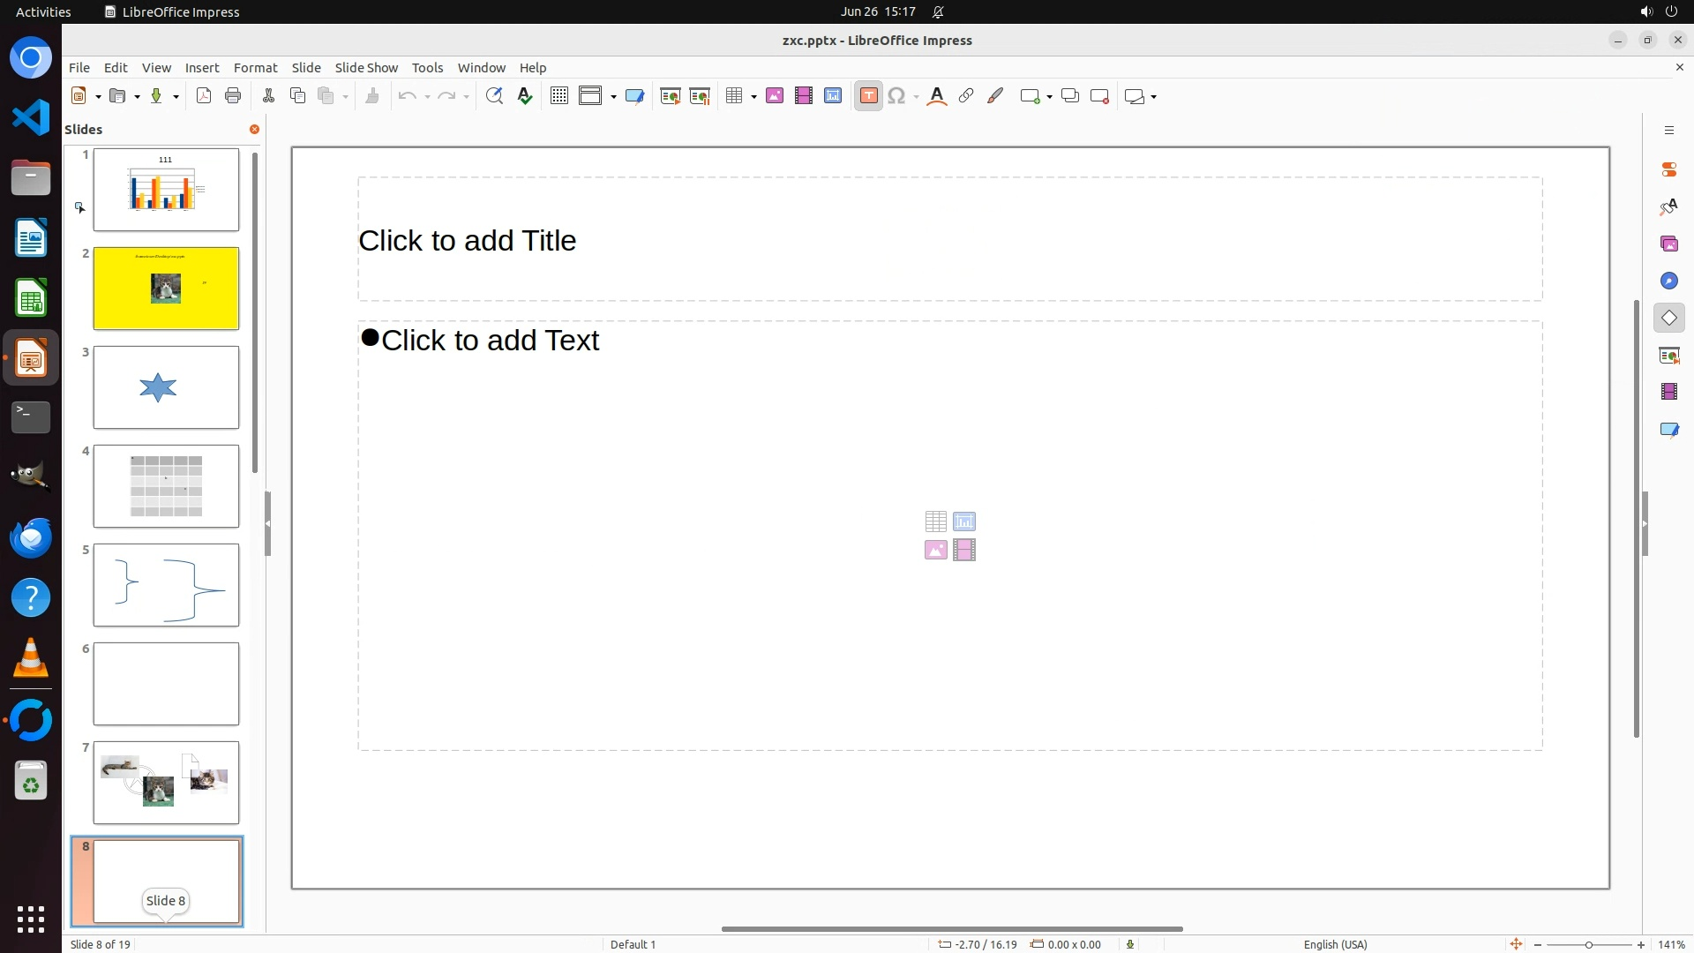Open the Format menu
1694x953 pixels.
click(255, 67)
